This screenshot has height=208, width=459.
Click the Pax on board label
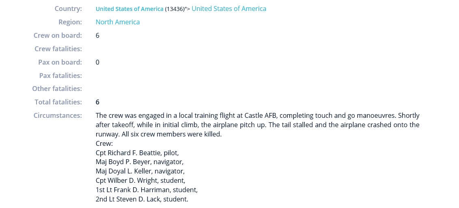(x=60, y=62)
